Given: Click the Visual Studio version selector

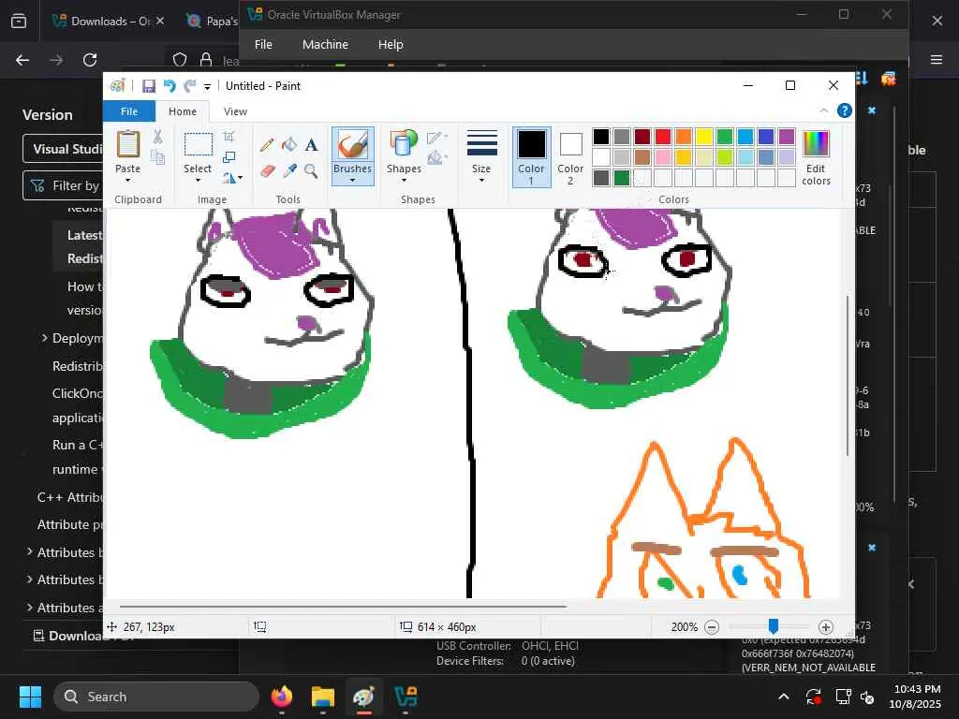Looking at the screenshot, I should pyautogui.click(x=63, y=149).
